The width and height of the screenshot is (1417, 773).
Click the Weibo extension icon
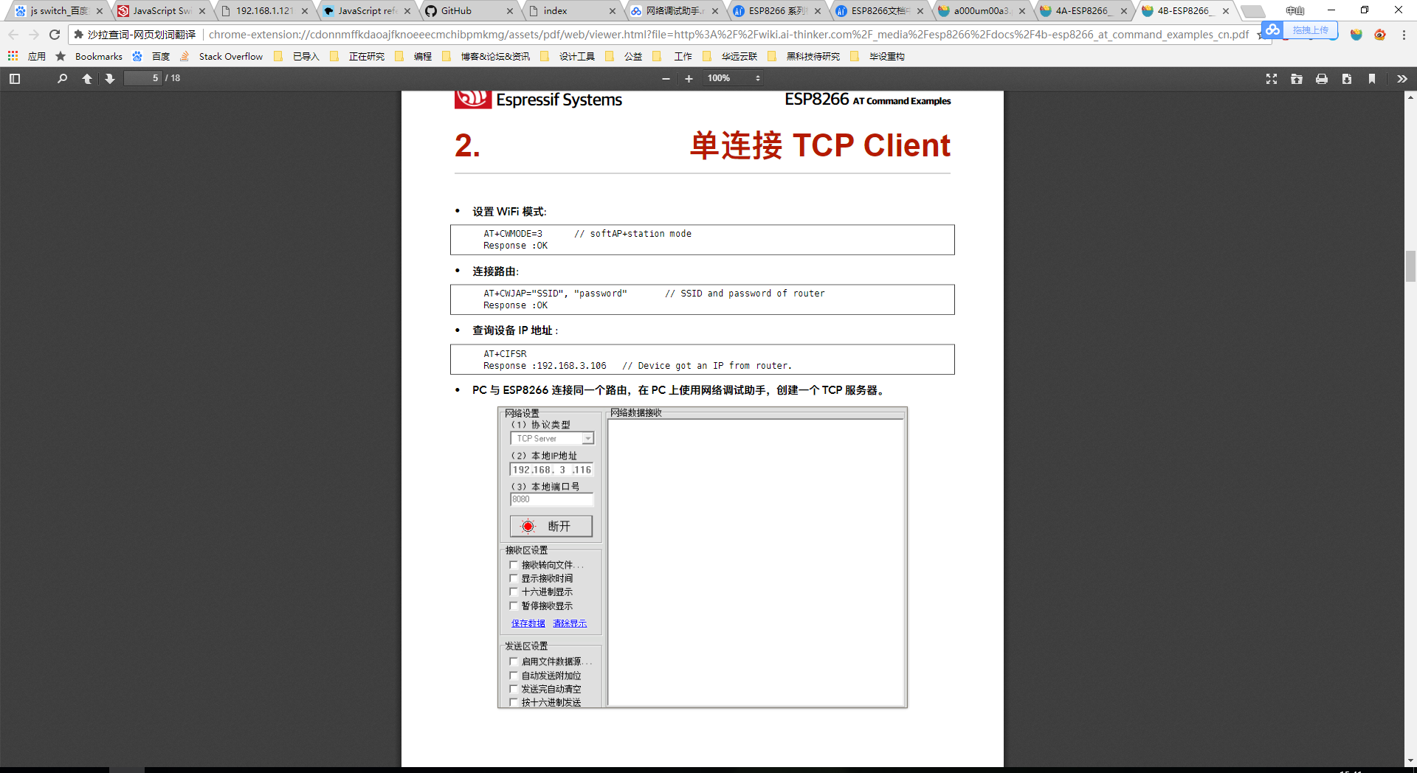coord(1380,35)
